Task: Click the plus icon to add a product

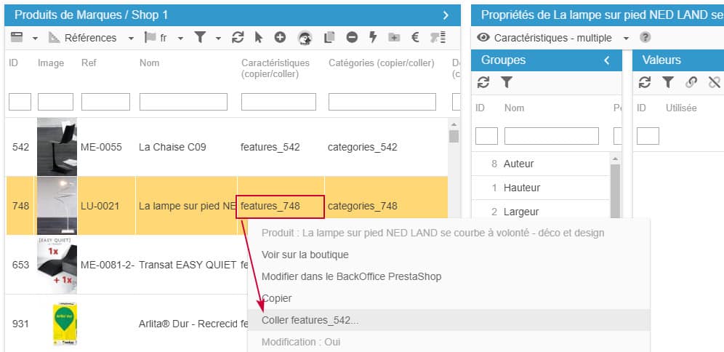Action: coord(280,38)
